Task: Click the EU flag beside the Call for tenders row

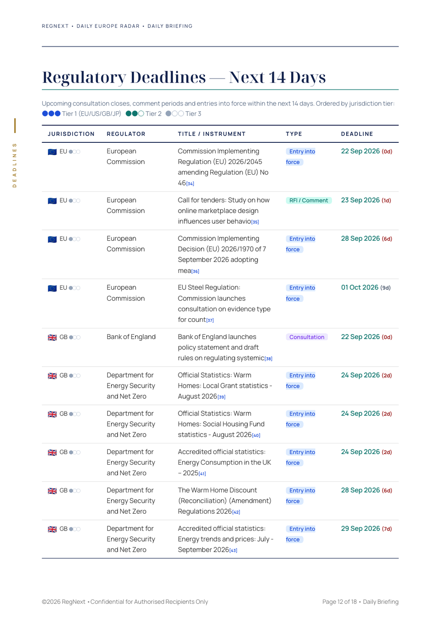Action: tap(52, 201)
